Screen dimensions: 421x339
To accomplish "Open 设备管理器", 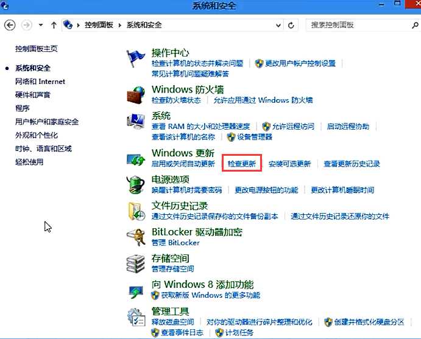I will [255, 137].
